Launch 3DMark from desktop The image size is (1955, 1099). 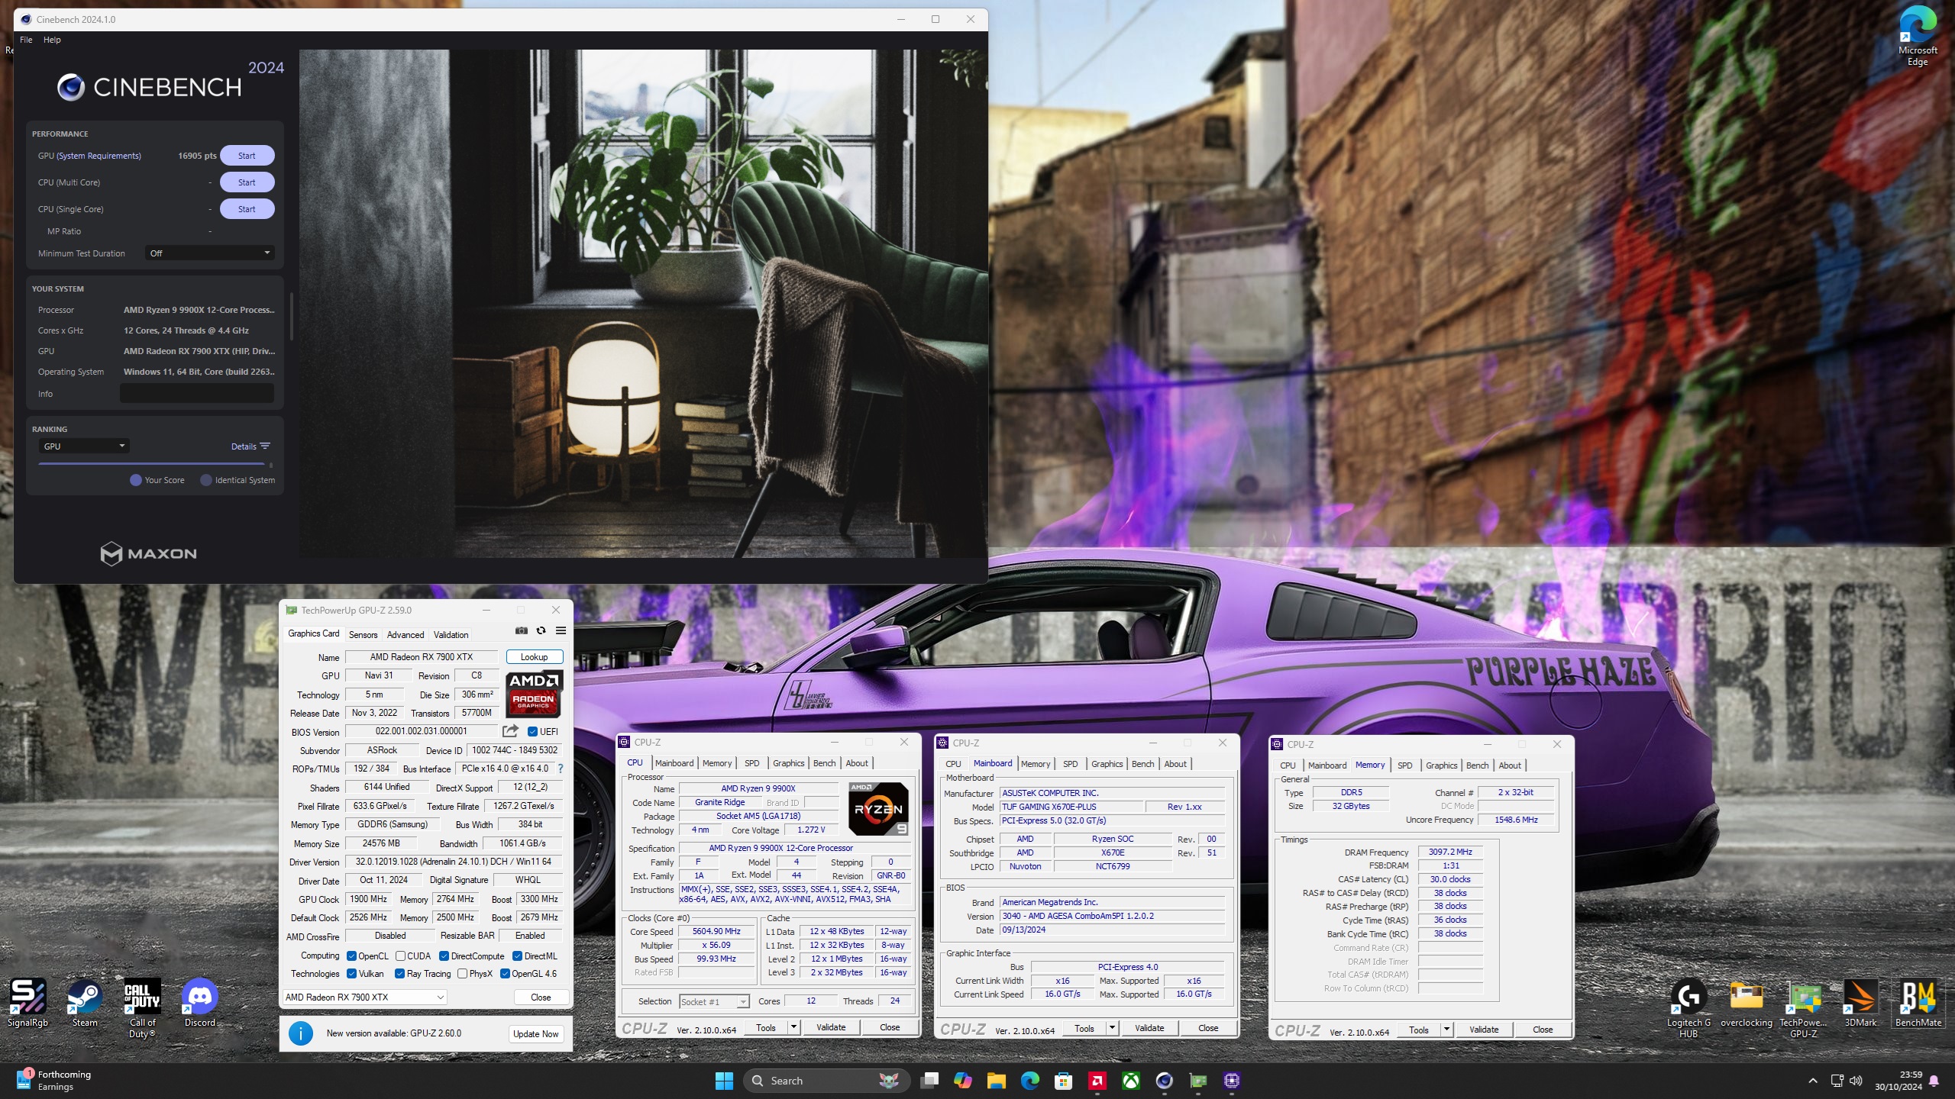(x=1860, y=1003)
